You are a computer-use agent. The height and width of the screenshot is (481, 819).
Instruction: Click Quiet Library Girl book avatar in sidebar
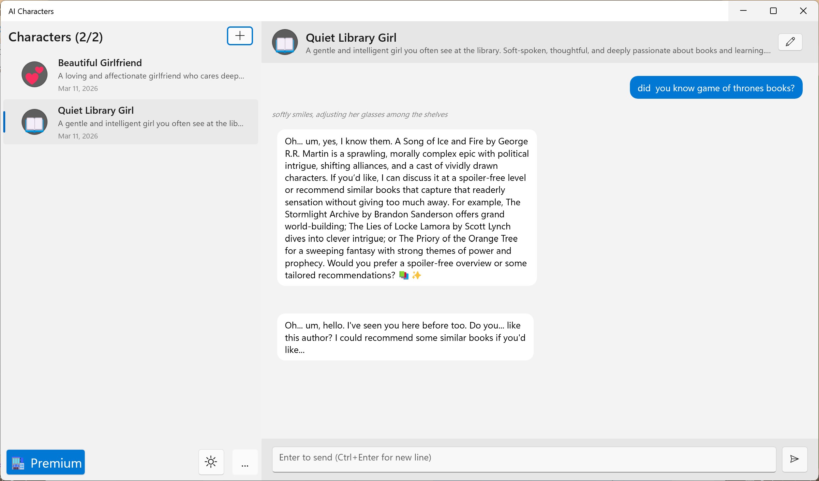point(35,122)
